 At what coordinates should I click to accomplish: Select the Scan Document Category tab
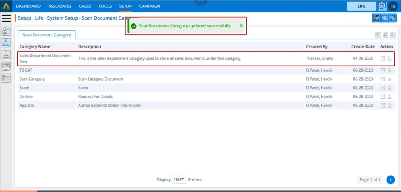(x=47, y=35)
